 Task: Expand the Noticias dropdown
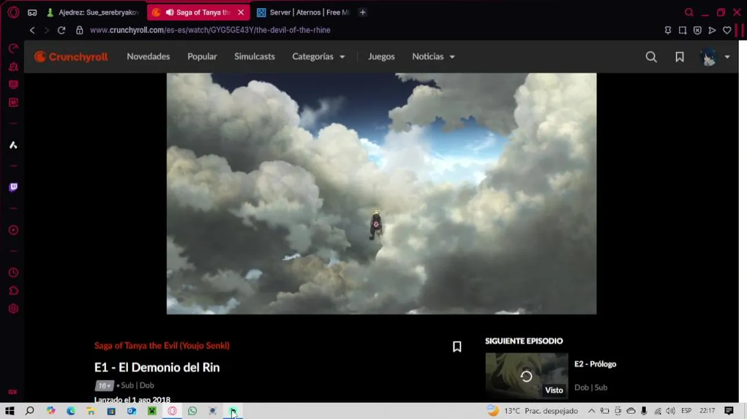click(x=433, y=56)
